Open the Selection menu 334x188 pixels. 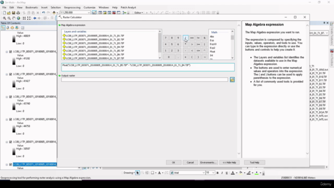56,7
